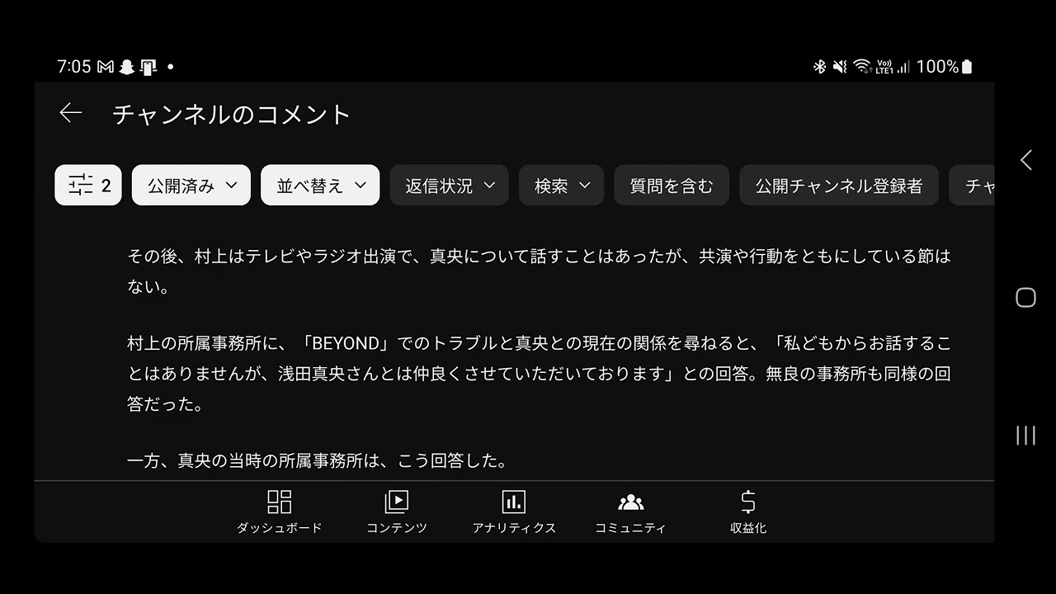The image size is (1056, 594).
Task: Toggle the 公開チャンネル登録者 filter chip
Action: pyautogui.click(x=839, y=186)
